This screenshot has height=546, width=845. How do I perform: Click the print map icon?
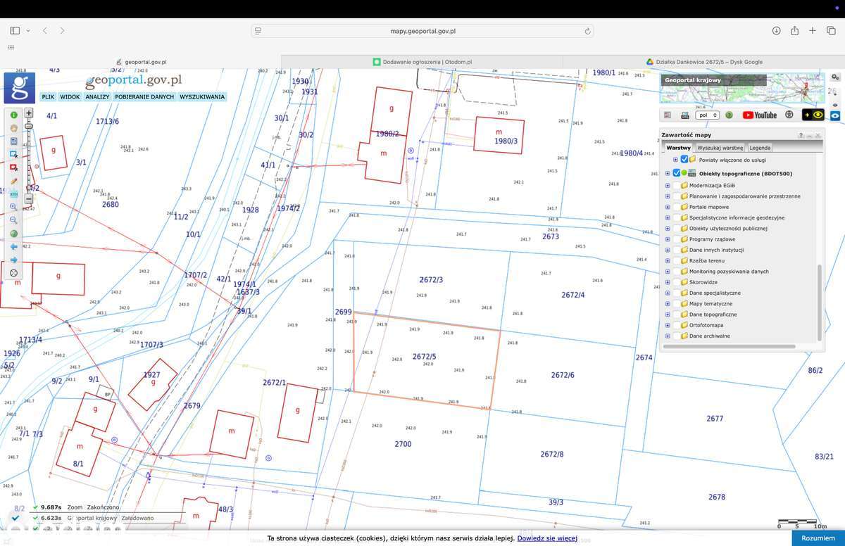(x=685, y=115)
